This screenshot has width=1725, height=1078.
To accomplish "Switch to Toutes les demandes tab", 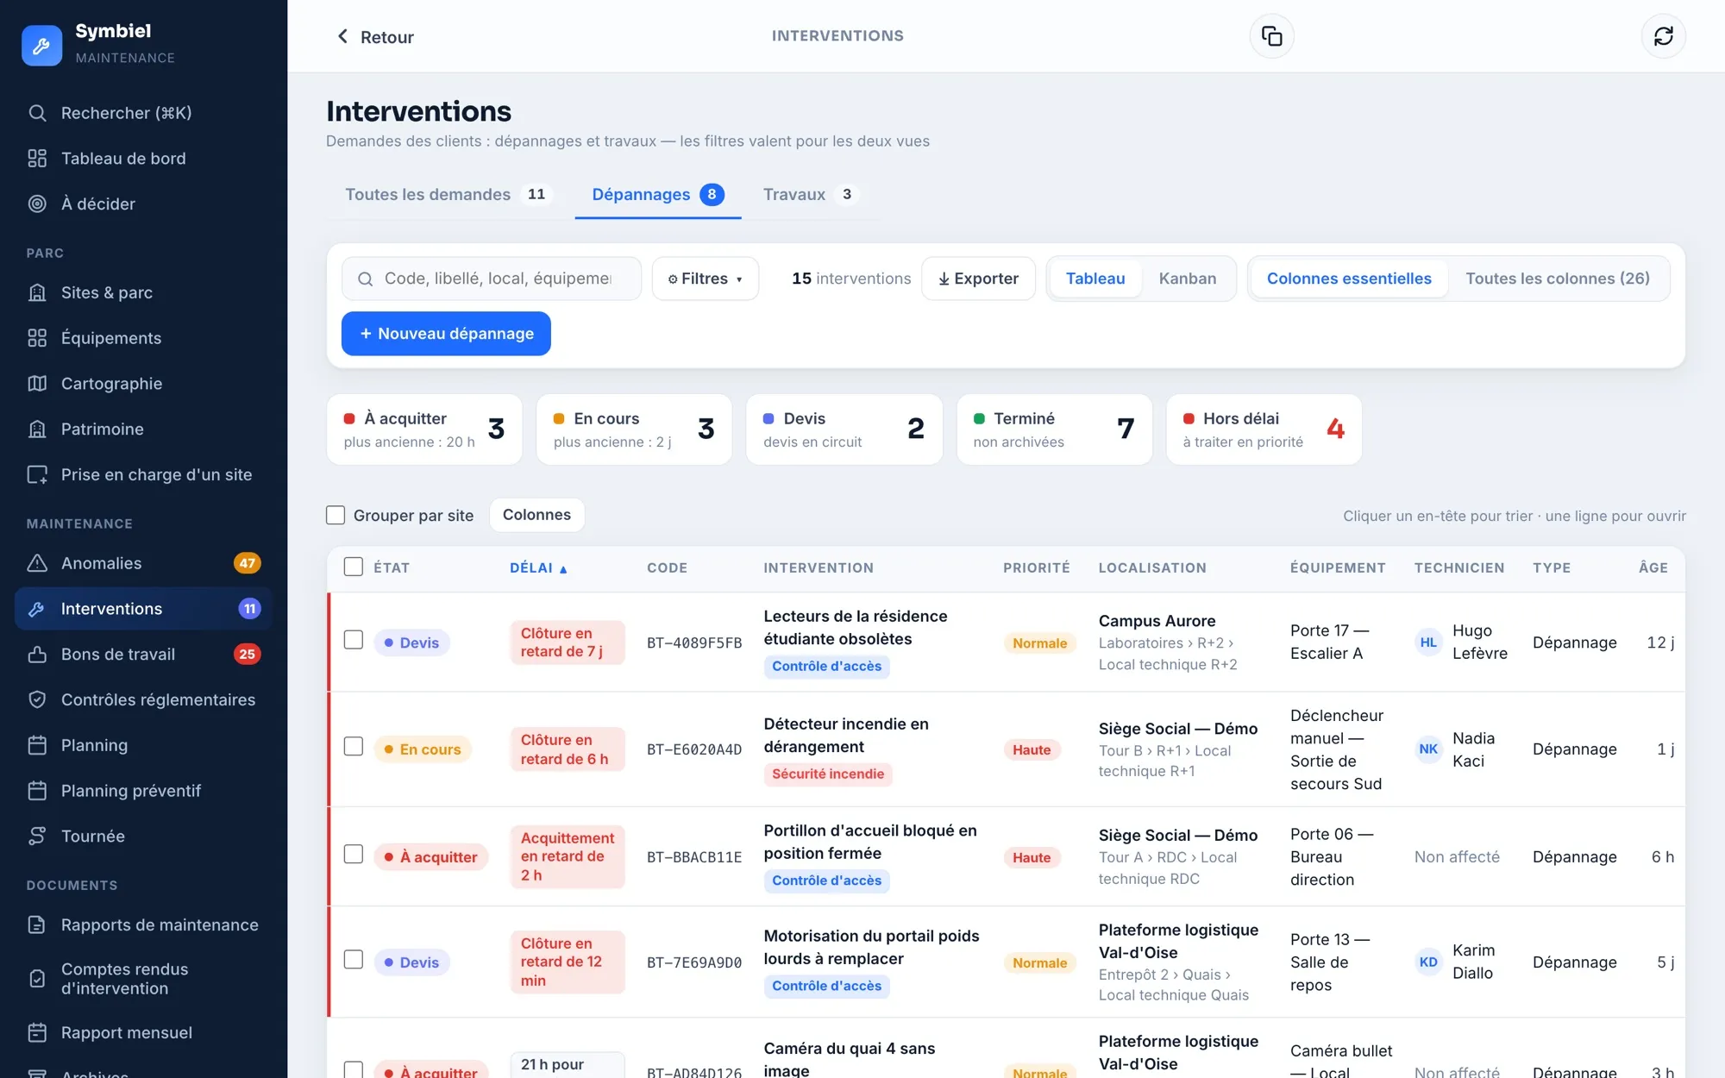I will (x=446, y=195).
